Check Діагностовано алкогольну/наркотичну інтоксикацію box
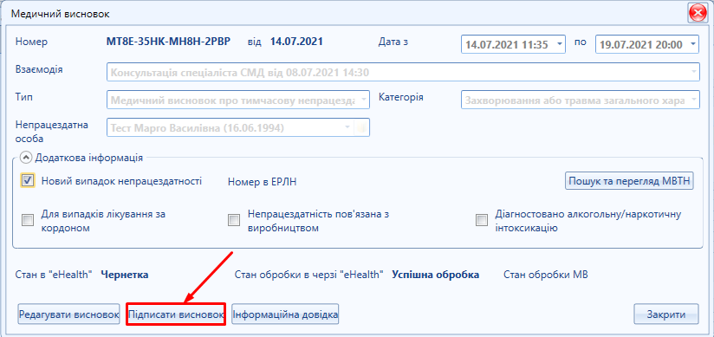This screenshot has height=337, width=714. tap(481, 220)
